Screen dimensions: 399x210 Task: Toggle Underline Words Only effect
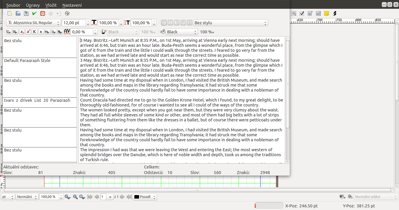pos(15,32)
